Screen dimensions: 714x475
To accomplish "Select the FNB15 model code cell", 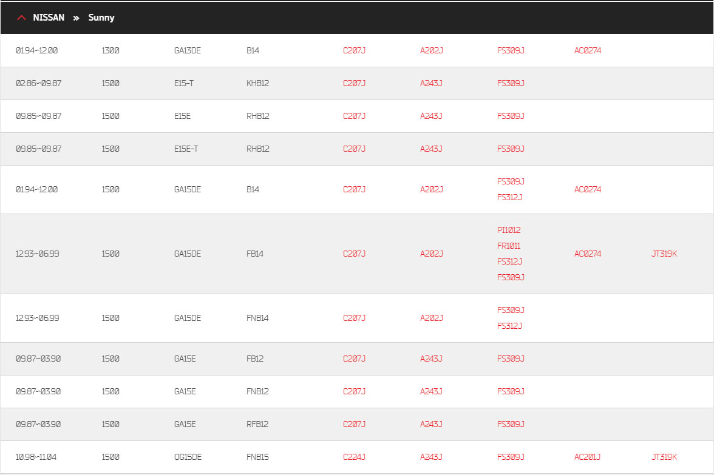I will click(x=257, y=457).
